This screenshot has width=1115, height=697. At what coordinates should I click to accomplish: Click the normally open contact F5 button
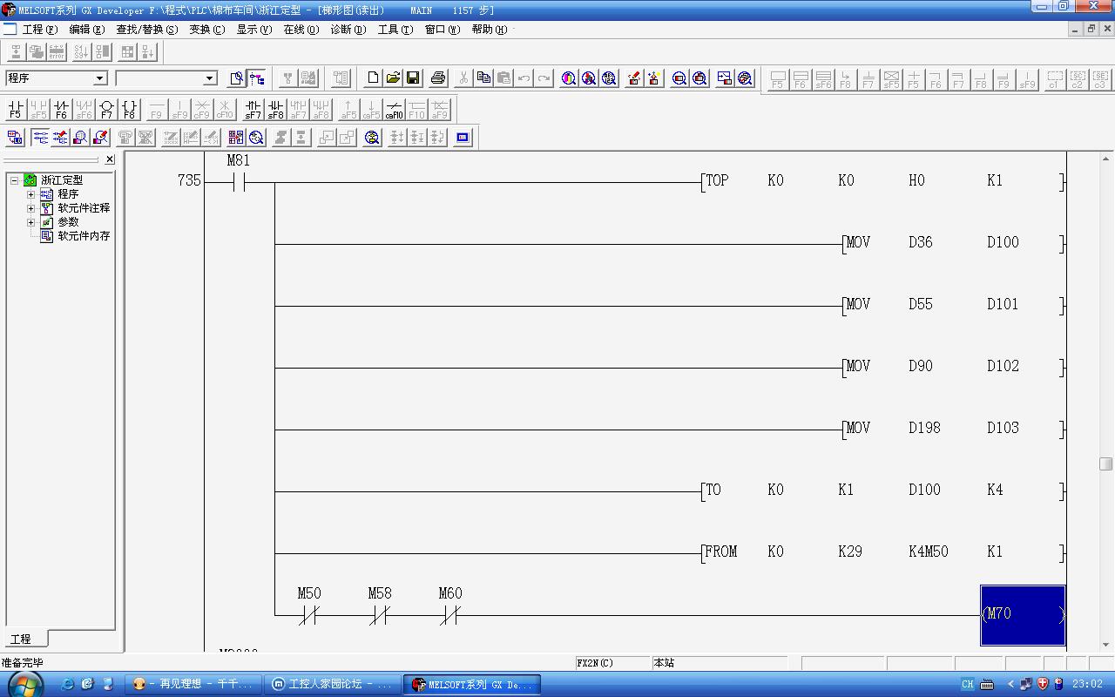coord(15,110)
